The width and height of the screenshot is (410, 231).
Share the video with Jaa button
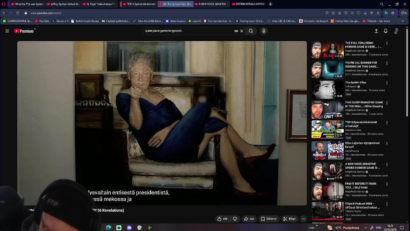coord(249,219)
